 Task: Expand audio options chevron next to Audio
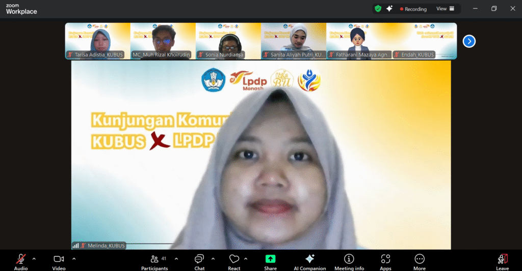point(34,258)
